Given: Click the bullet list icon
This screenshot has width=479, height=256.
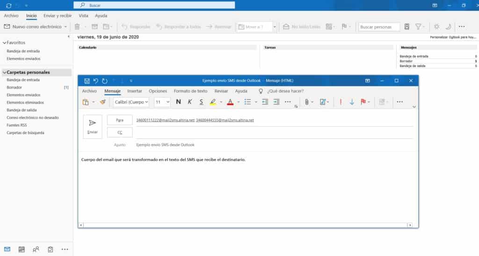Looking at the screenshot, I should tap(247, 102).
